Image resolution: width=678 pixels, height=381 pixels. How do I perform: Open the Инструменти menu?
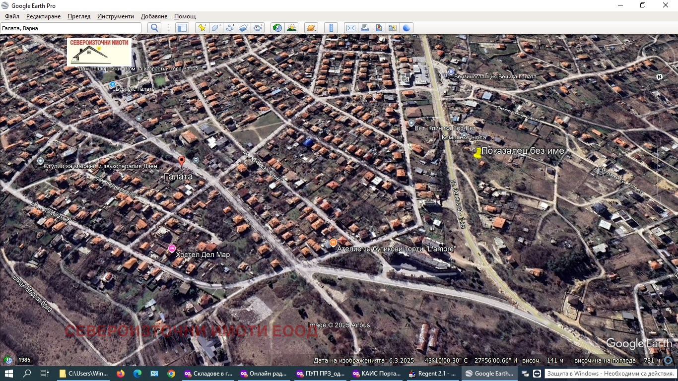(115, 16)
